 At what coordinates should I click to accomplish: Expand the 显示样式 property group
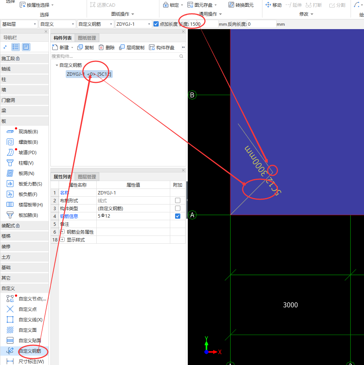coord(62,240)
